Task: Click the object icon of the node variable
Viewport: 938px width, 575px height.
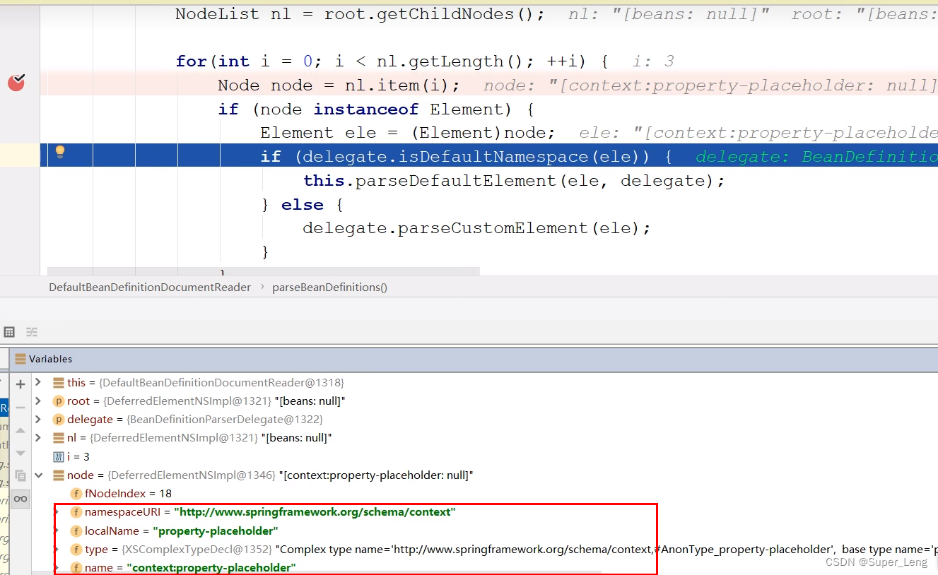Action: click(x=59, y=475)
